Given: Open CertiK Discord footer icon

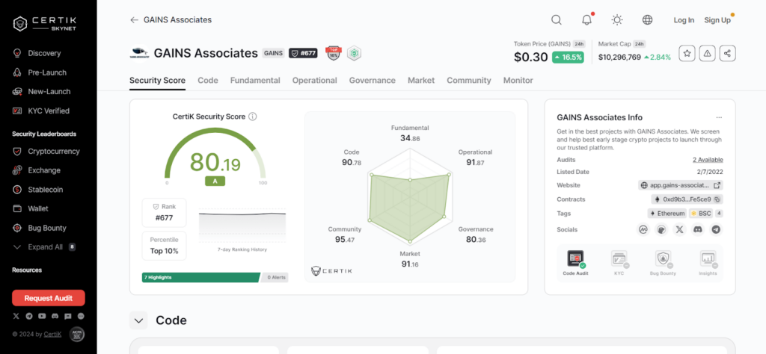Looking at the screenshot, I should [x=55, y=316].
